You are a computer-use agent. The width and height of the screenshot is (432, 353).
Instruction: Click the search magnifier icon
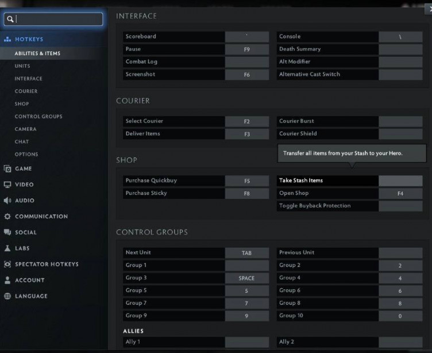click(10, 19)
